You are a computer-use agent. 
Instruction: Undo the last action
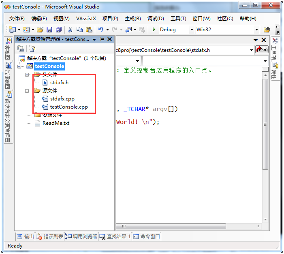pos(101,30)
